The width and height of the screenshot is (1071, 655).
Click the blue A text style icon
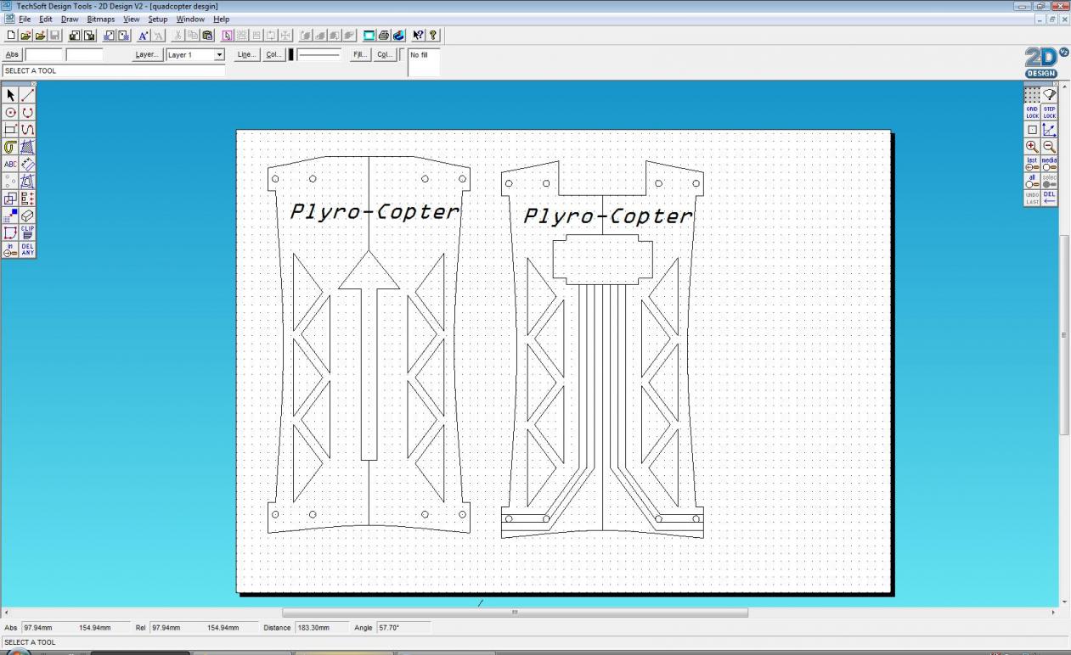coord(144,36)
